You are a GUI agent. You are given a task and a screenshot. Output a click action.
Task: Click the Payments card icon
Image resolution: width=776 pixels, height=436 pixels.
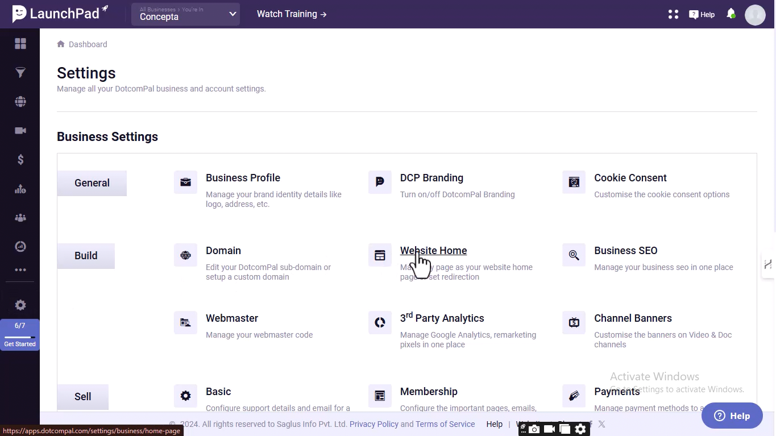tap(574, 396)
